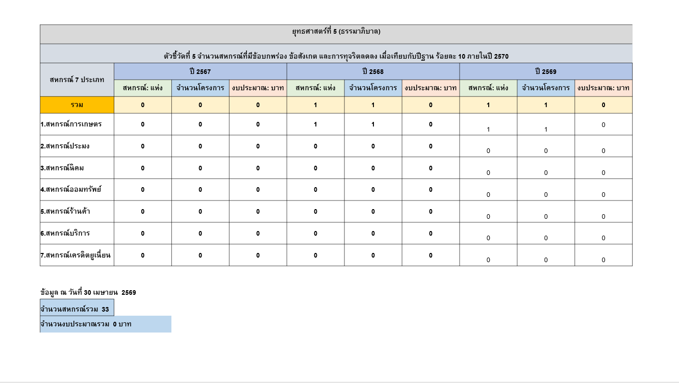Click สหกรณ์เครดิตยูเนี่ยน value under ปี 2569 สหกรณ์: แห่ง
This screenshot has width=679, height=383.
(x=488, y=256)
